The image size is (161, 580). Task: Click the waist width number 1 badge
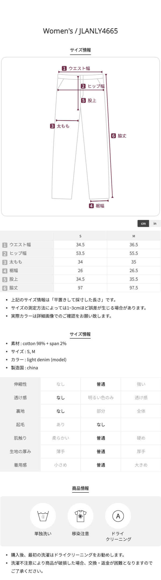pyautogui.click(x=64, y=68)
